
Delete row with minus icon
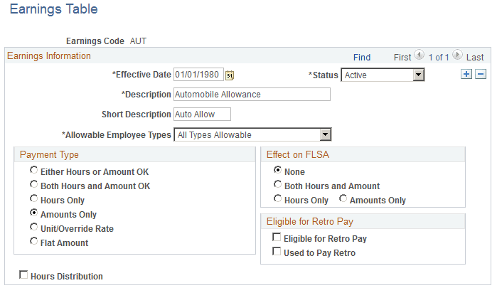point(481,75)
